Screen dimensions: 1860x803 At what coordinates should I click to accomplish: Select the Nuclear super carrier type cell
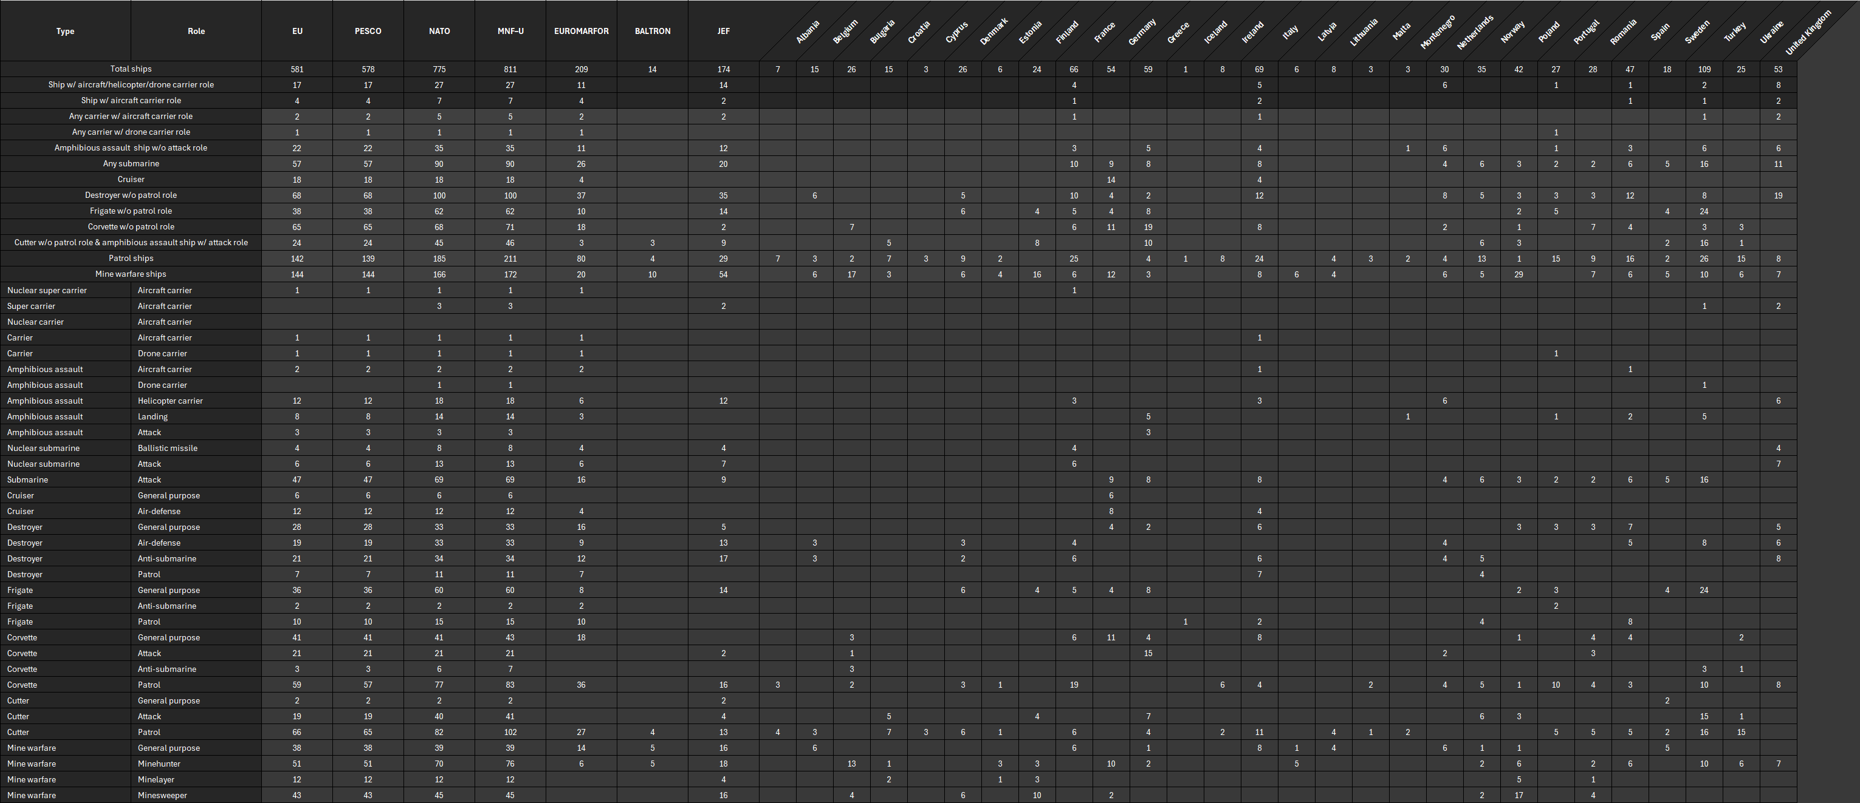click(47, 290)
